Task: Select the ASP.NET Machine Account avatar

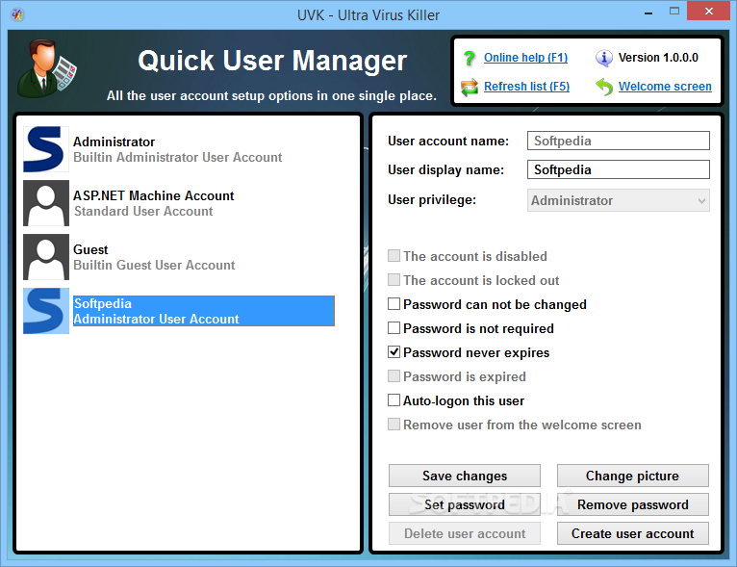Action: pyautogui.click(x=46, y=203)
